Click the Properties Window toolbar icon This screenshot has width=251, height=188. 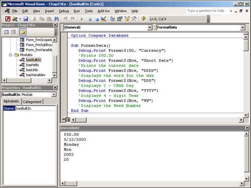click(x=119, y=19)
